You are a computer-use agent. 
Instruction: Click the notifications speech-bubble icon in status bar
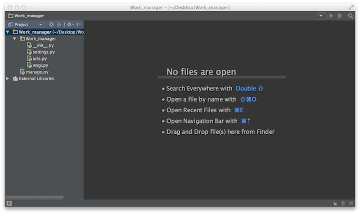[351, 203]
